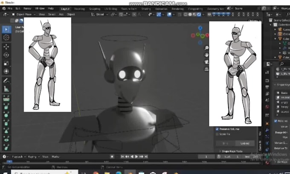Viewport: 290px width, 174px height.
Task: Select the Measure tool
Action: 6,89
